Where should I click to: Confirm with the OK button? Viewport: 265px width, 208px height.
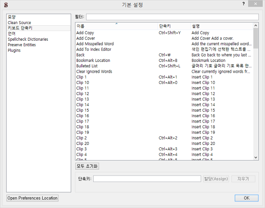click(x=247, y=198)
